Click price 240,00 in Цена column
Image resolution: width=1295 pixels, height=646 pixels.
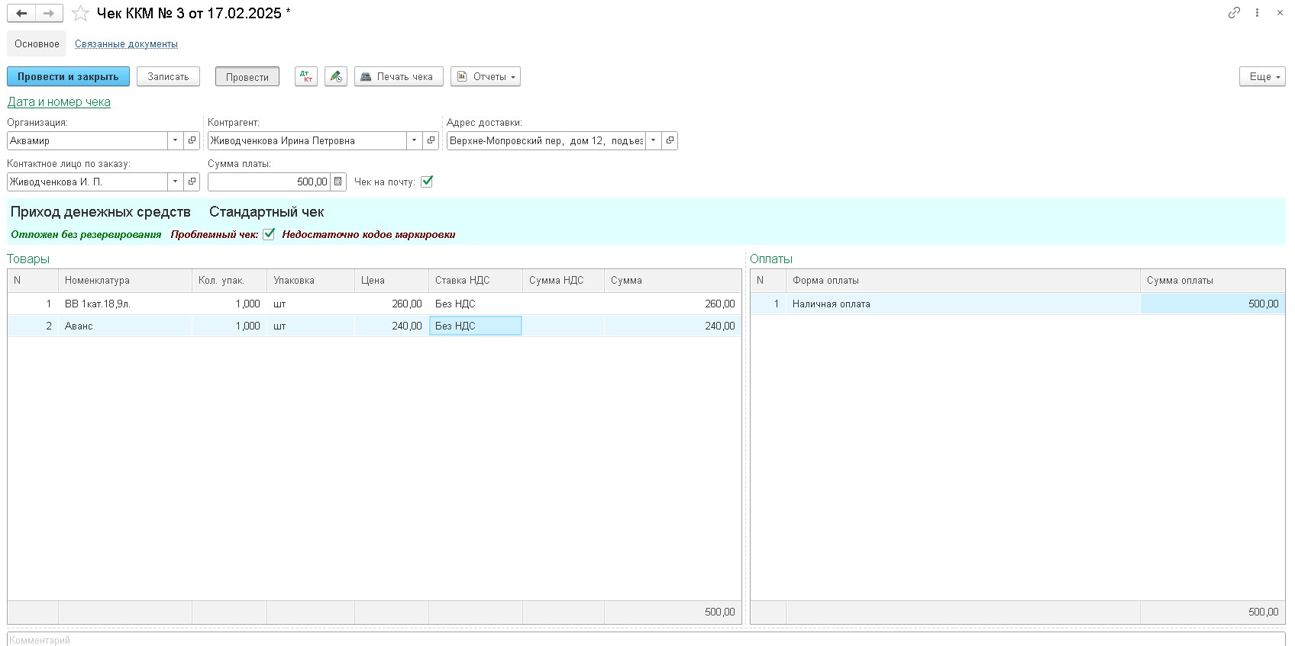pyautogui.click(x=392, y=326)
